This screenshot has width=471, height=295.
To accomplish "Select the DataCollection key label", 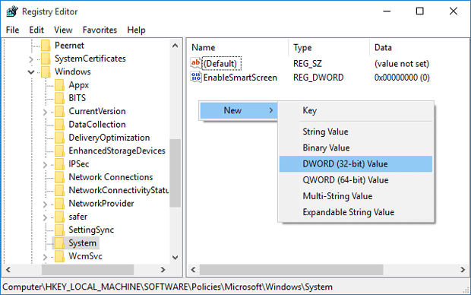I will [x=97, y=125].
